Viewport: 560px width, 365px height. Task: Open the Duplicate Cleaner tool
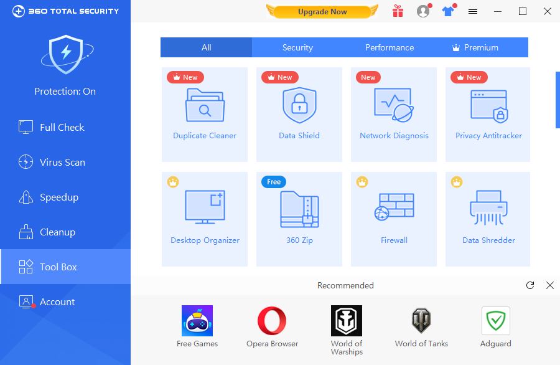click(x=205, y=115)
